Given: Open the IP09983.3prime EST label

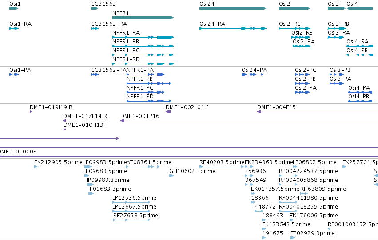Looking at the screenshot, I should click(x=108, y=180).
